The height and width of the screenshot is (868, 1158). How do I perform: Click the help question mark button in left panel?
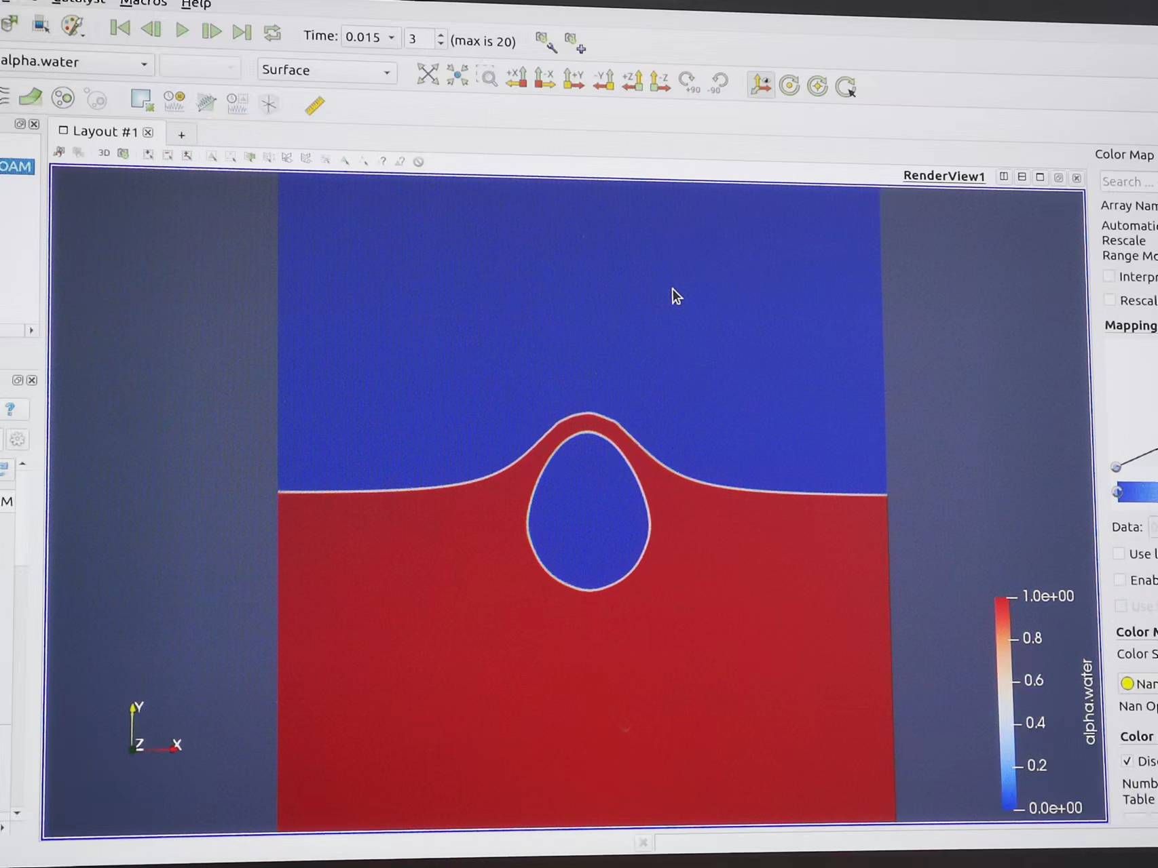[10, 409]
